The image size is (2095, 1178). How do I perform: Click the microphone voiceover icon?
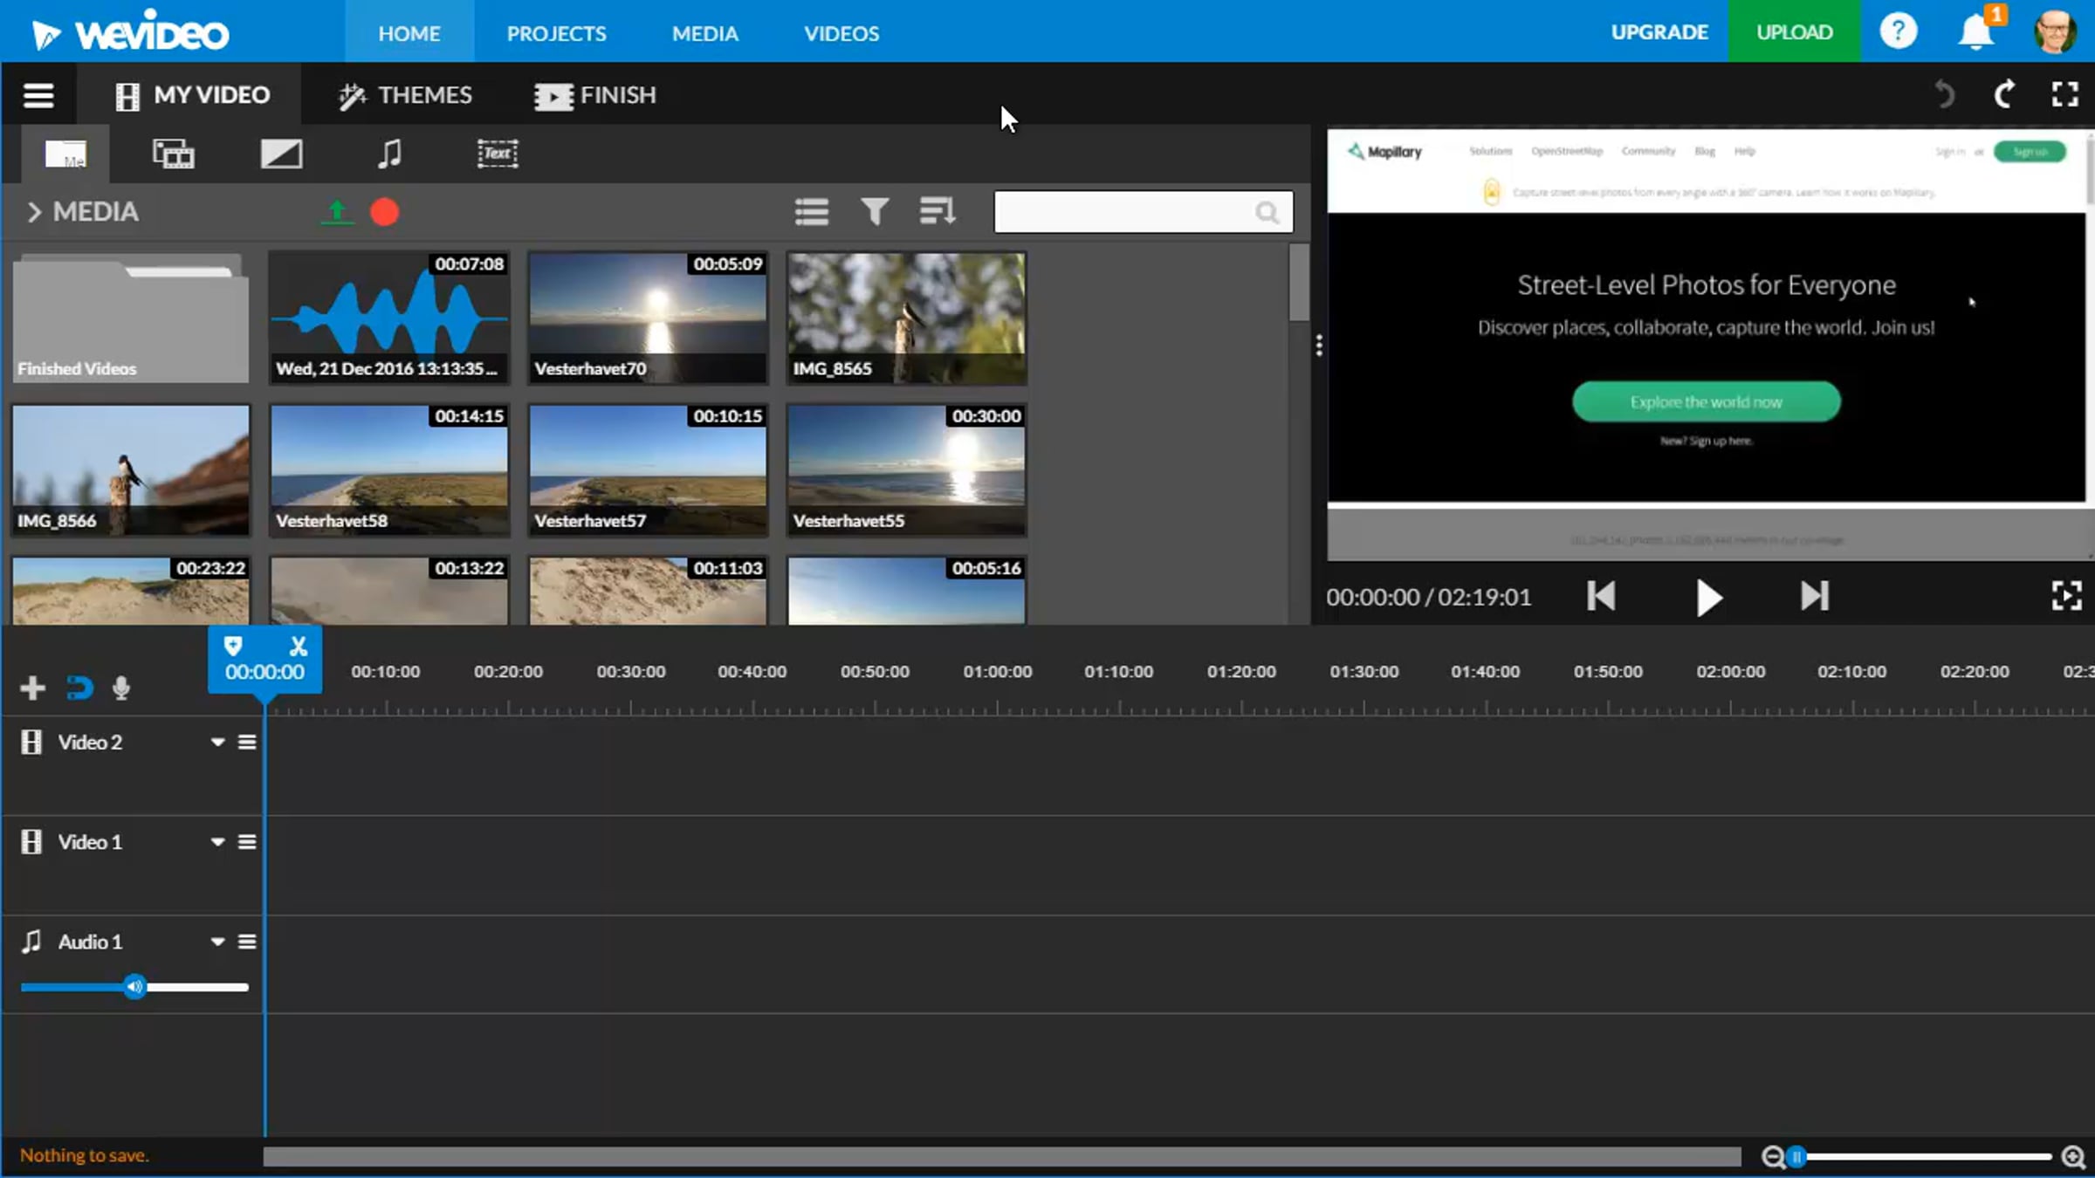121,688
